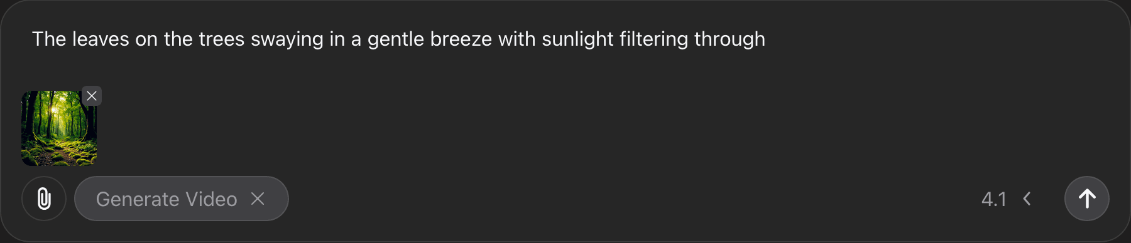Dismiss the Generate Video mode chip

click(x=258, y=199)
